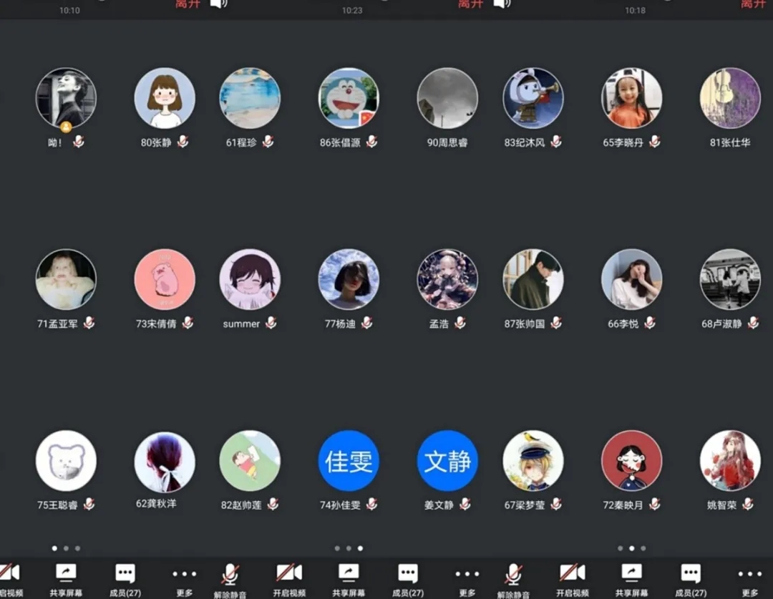The height and width of the screenshot is (599, 773).
Task: Expand the 更多 menu below 姜文静
Action: [467, 578]
